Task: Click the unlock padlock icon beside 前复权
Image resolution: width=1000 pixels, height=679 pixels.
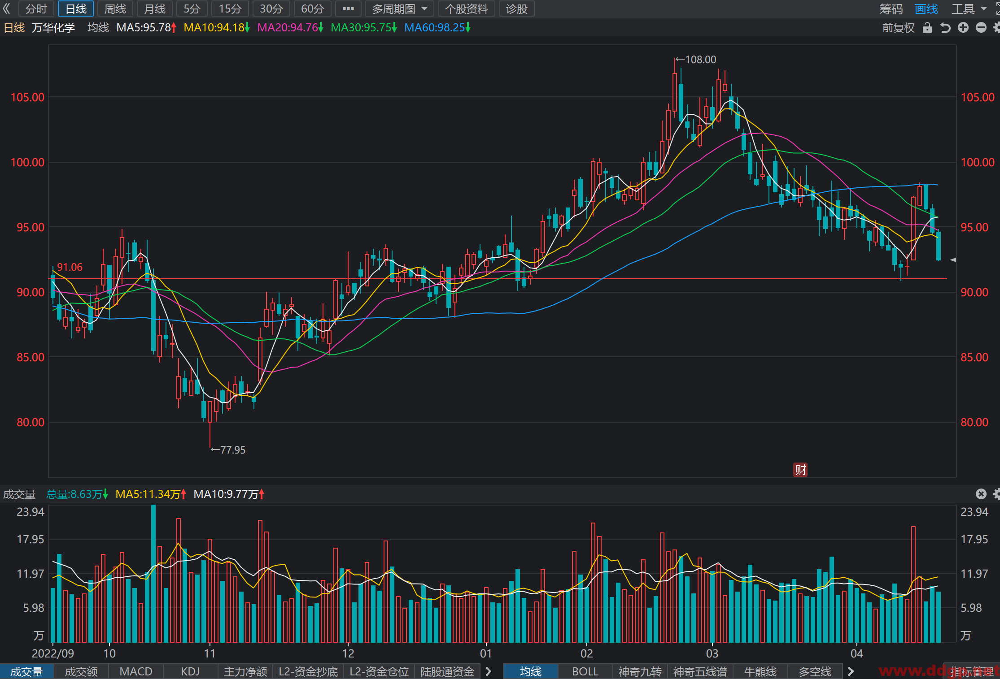Action: point(927,28)
